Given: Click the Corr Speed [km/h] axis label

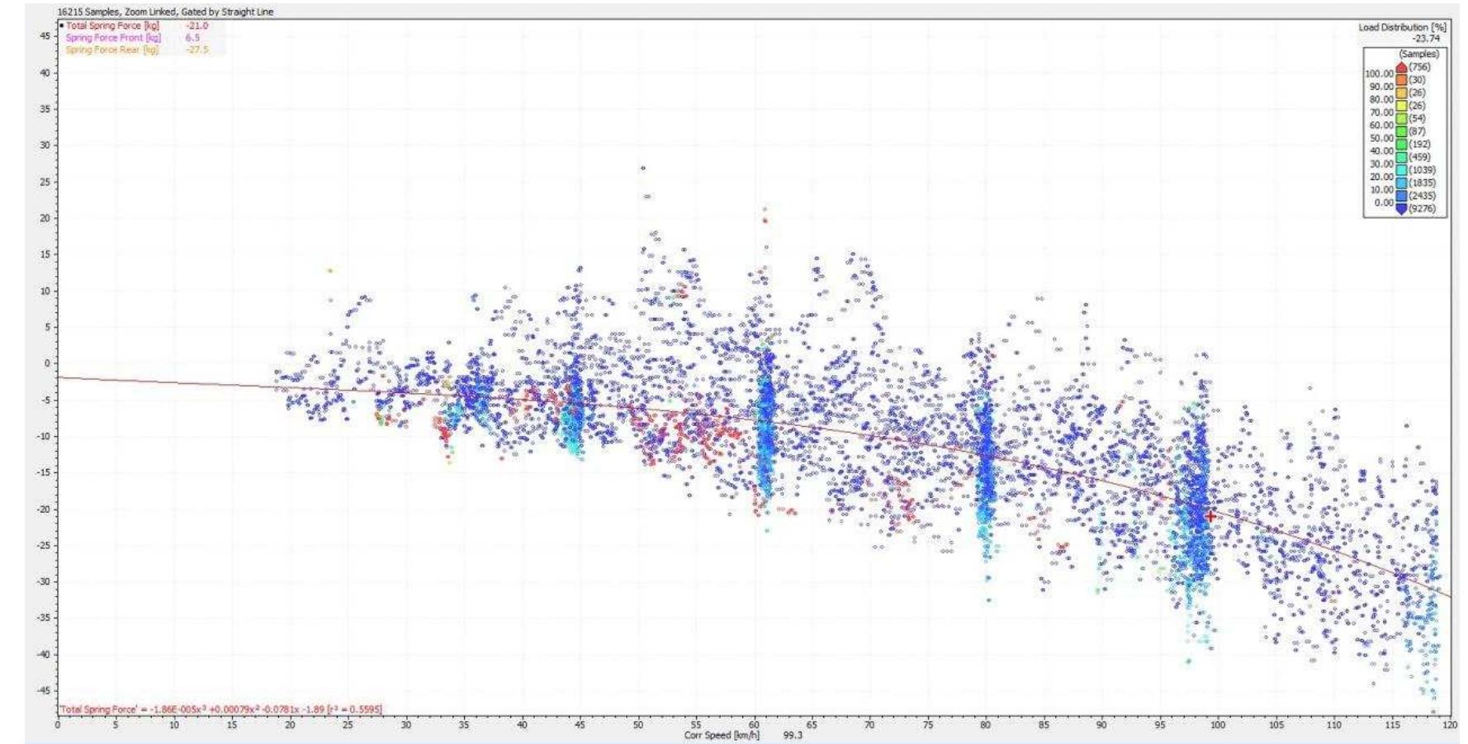Looking at the screenshot, I should click(x=722, y=735).
